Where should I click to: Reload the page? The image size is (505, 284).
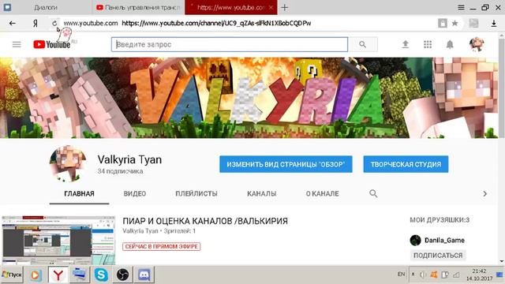click(54, 23)
